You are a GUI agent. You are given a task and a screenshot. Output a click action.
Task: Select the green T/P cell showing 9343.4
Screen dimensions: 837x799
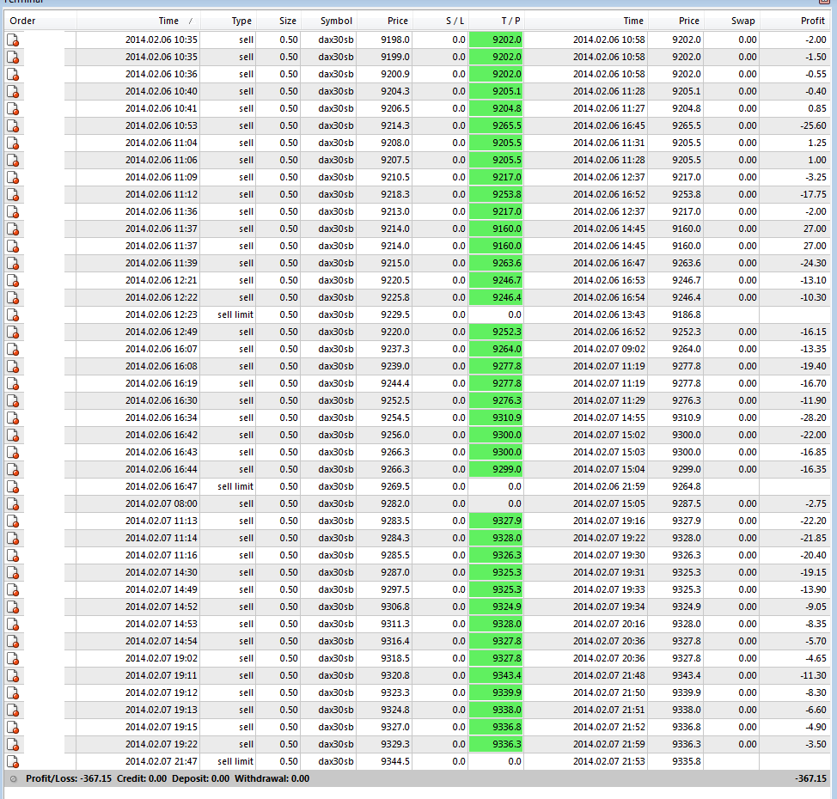coord(496,675)
